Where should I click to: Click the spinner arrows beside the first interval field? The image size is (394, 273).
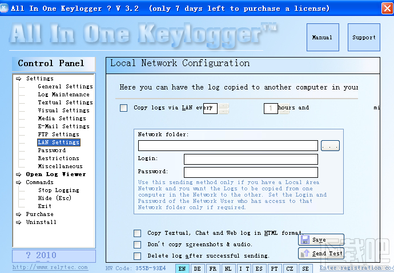223,108
